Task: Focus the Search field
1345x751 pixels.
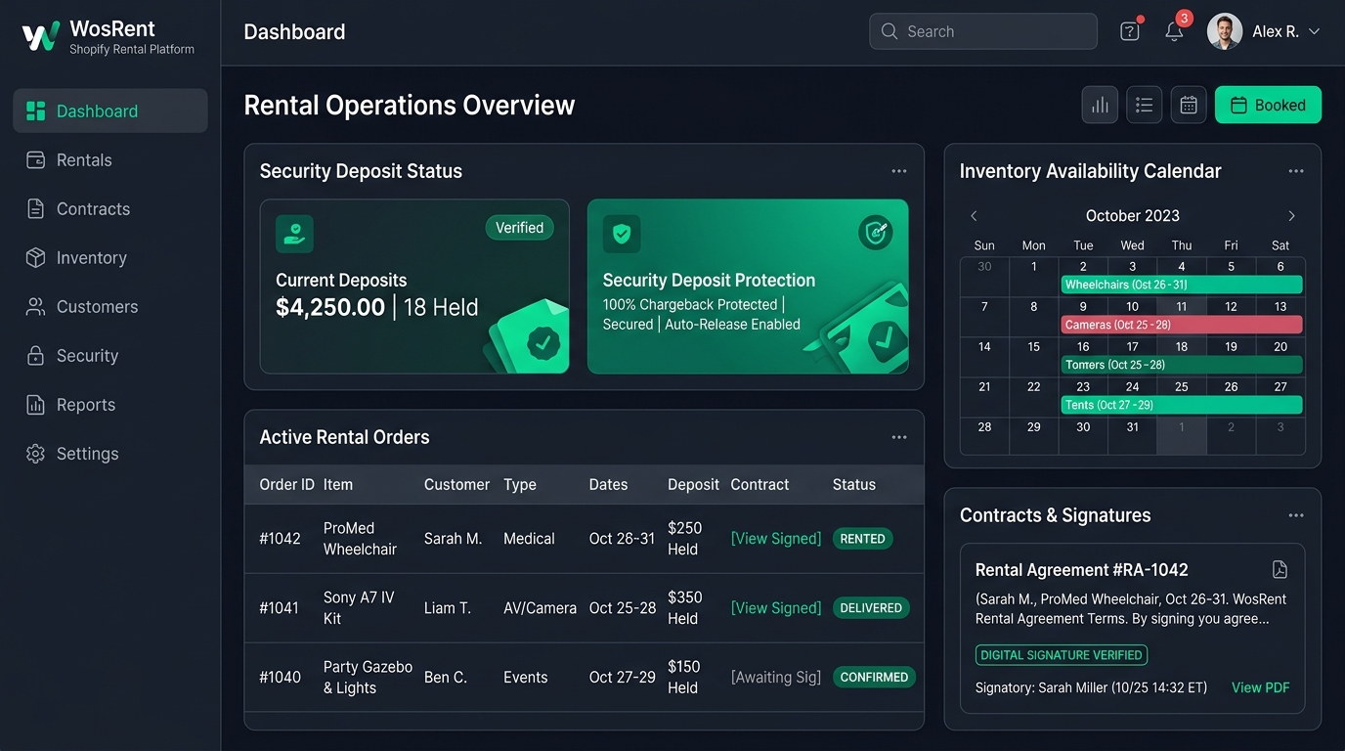Action: pyautogui.click(x=983, y=31)
